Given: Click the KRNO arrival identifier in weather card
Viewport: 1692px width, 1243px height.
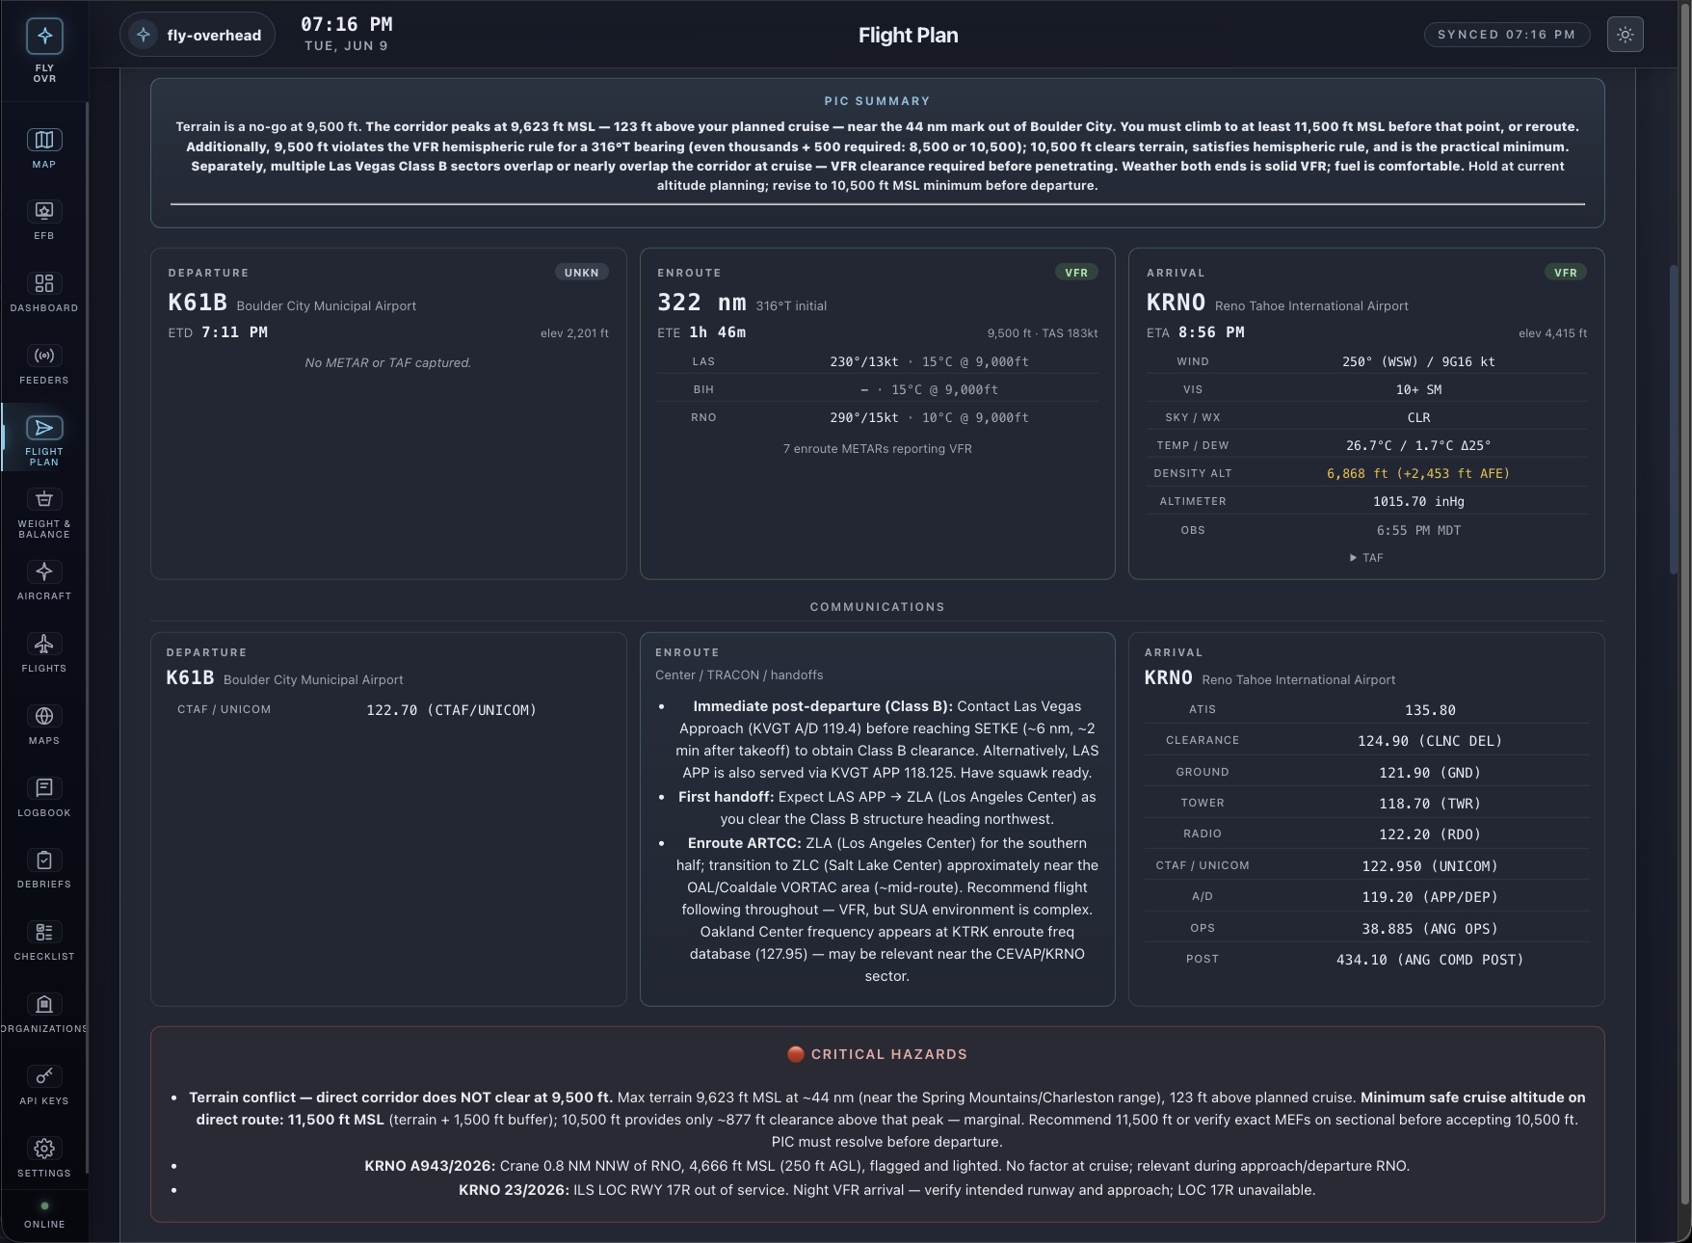Looking at the screenshot, I should [1176, 303].
